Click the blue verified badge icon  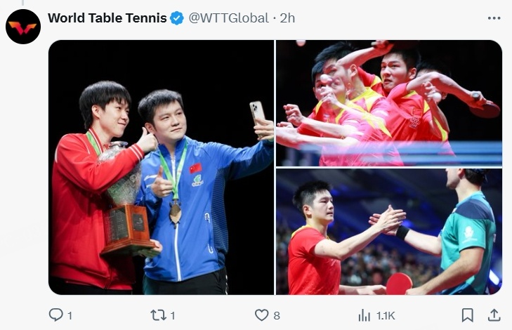coord(177,18)
